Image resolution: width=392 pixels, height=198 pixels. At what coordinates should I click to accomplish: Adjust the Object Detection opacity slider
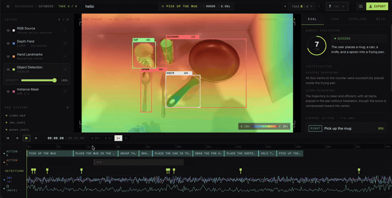[x=39, y=80]
